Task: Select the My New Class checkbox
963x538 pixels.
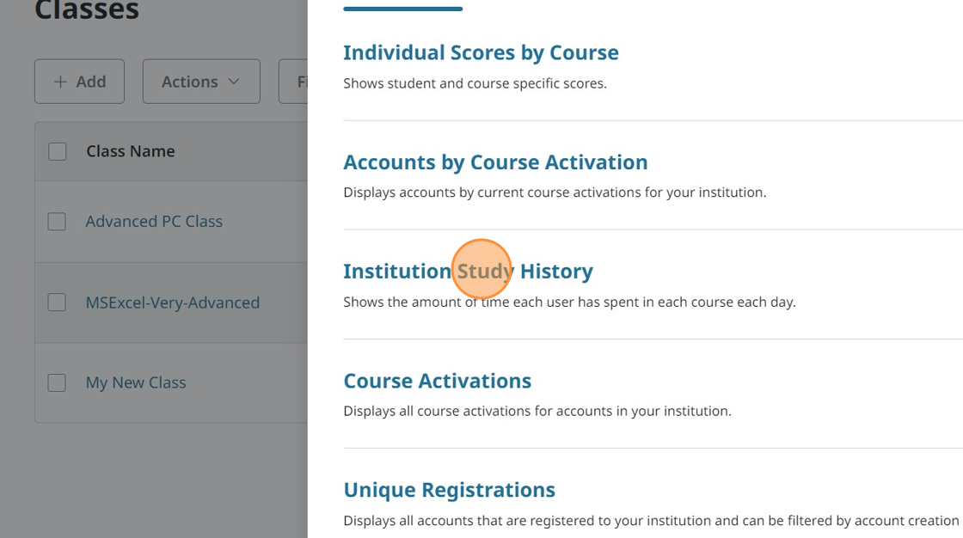Action: pyautogui.click(x=57, y=382)
